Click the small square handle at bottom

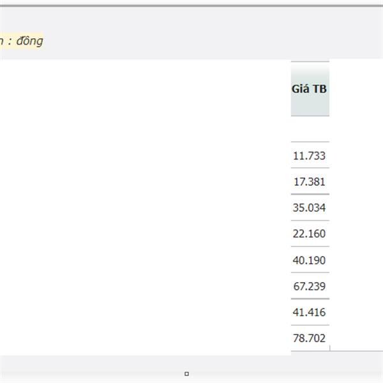pos(186,374)
